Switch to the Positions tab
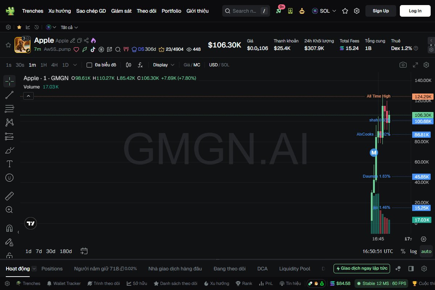The height and width of the screenshot is (290, 435). click(x=52, y=269)
